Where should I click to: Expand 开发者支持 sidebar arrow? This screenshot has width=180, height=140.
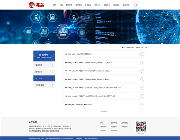click(53, 85)
